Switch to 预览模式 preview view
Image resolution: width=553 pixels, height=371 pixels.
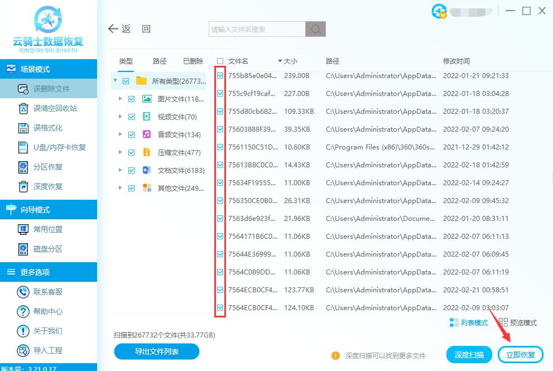click(518, 322)
